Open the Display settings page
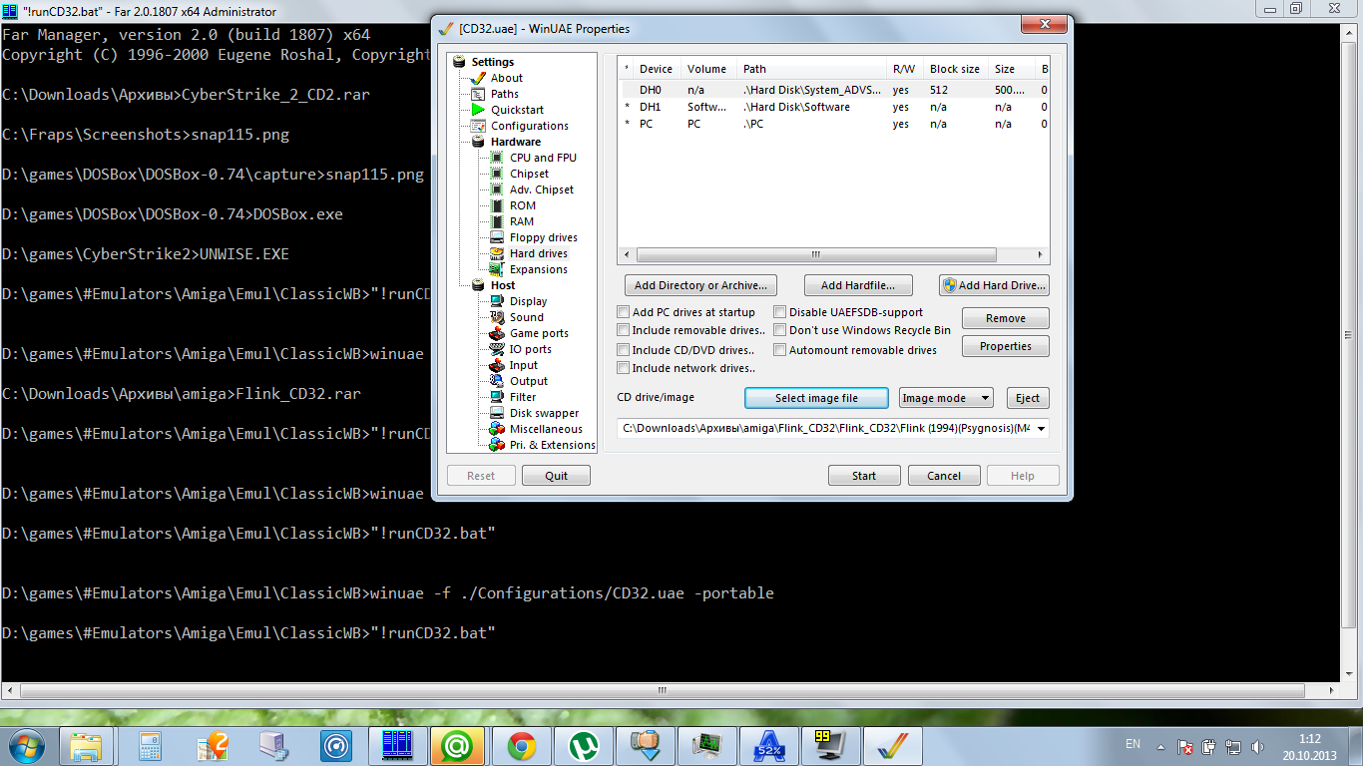 [528, 301]
